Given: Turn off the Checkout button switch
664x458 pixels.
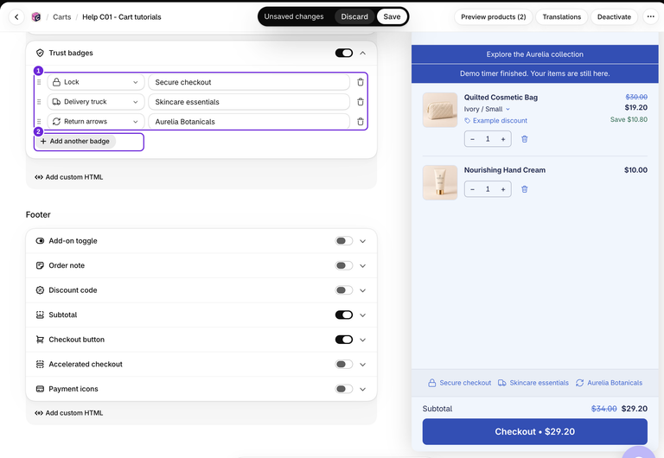Looking at the screenshot, I should 344,340.
